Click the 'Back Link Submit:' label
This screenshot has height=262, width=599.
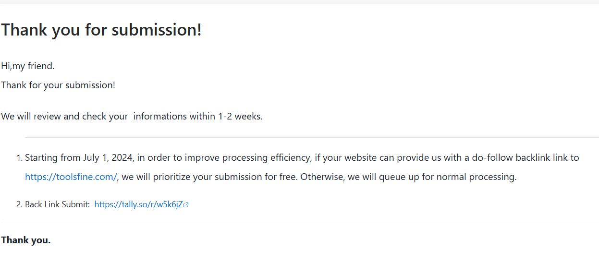coord(57,204)
